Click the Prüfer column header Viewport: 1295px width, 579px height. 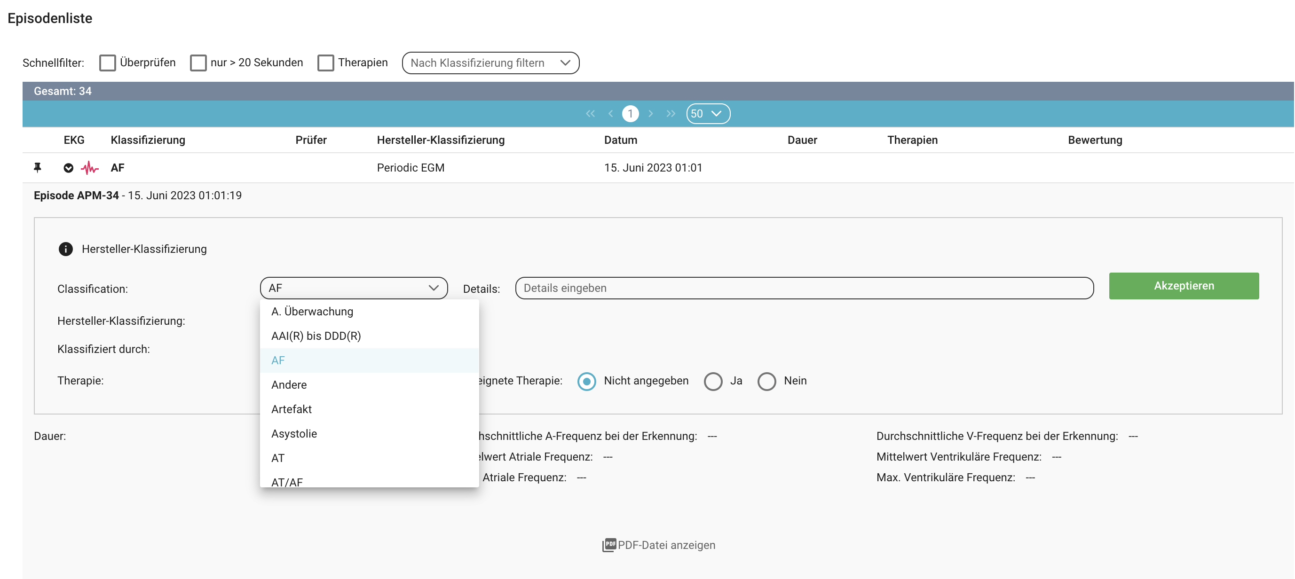[311, 140]
